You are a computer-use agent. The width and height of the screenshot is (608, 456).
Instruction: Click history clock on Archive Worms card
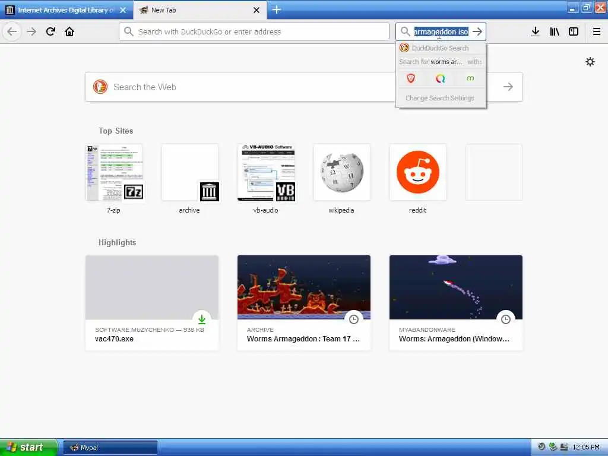click(x=354, y=319)
